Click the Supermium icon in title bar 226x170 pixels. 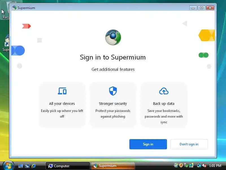(x=14, y=8)
